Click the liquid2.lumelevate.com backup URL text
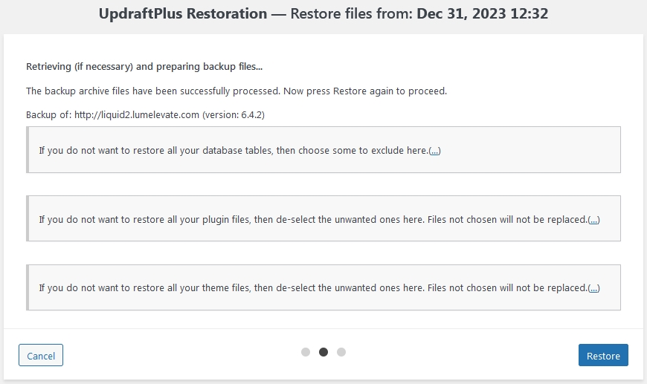Image resolution: width=647 pixels, height=384 pixels. click(137, 116)
